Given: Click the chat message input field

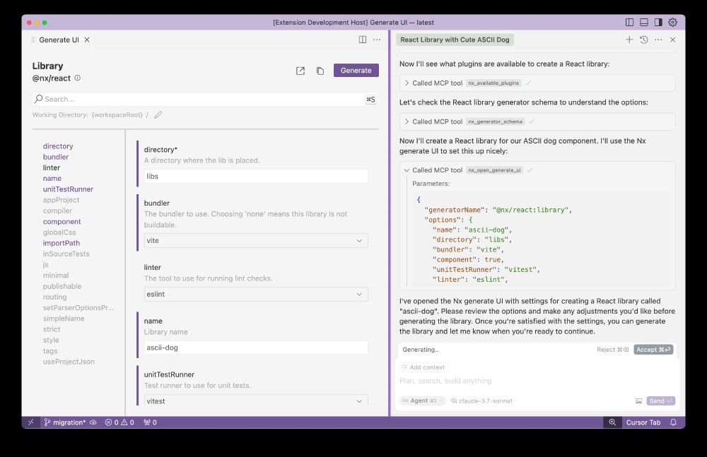Looking at the screenshot, I should coord(537,381).
